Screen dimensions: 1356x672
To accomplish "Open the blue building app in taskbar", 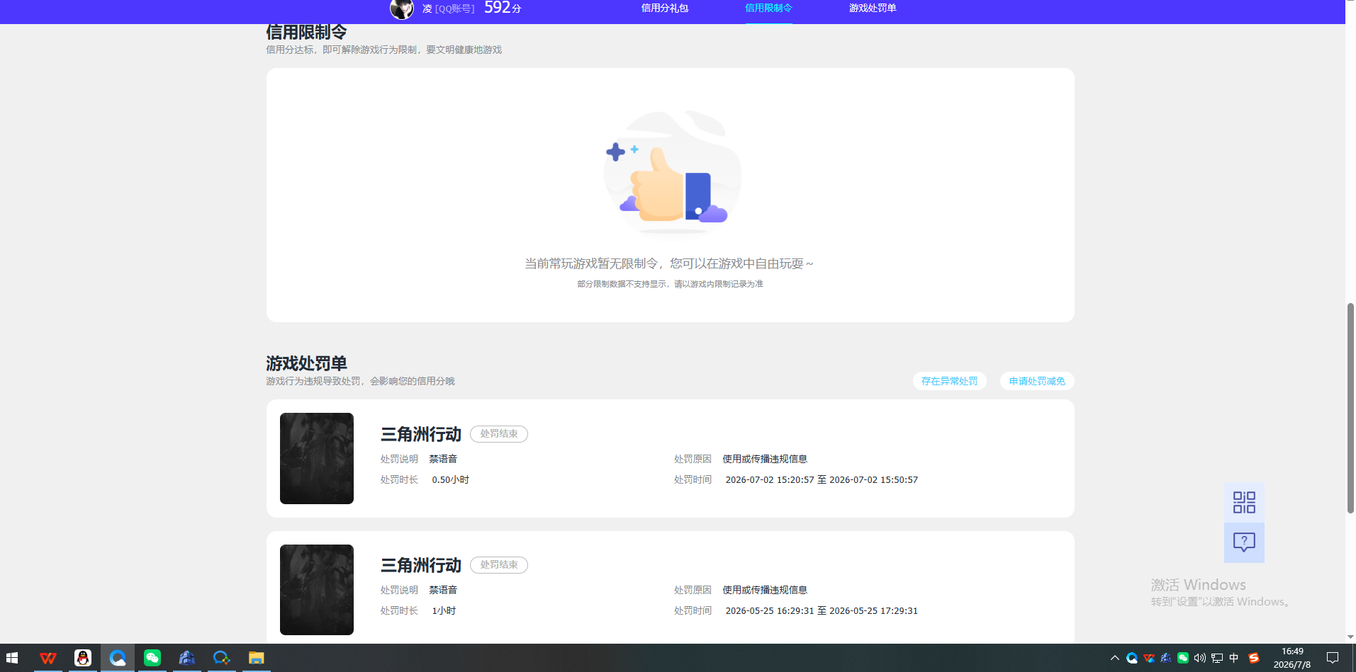I will (187, 658).
